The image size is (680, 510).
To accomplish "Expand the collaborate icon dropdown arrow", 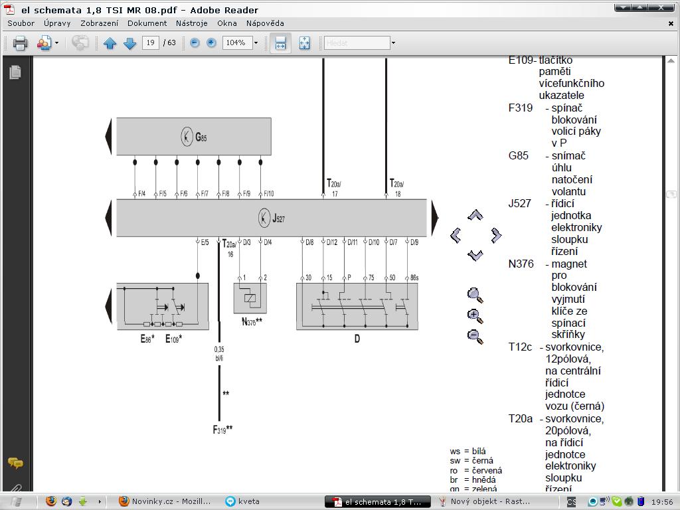I will [56, 43].
